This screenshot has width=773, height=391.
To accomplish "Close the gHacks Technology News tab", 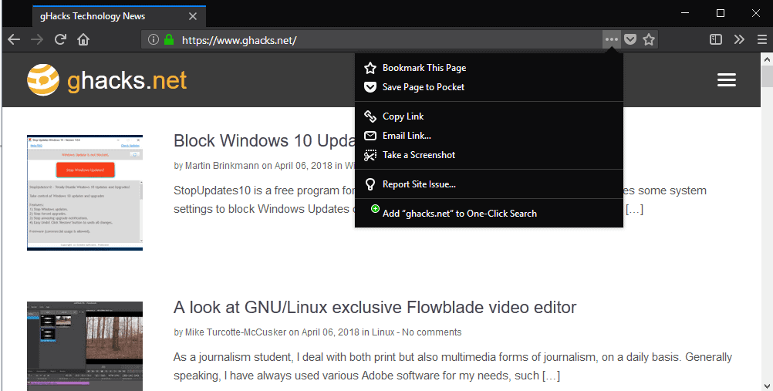I will coord(193,16).
